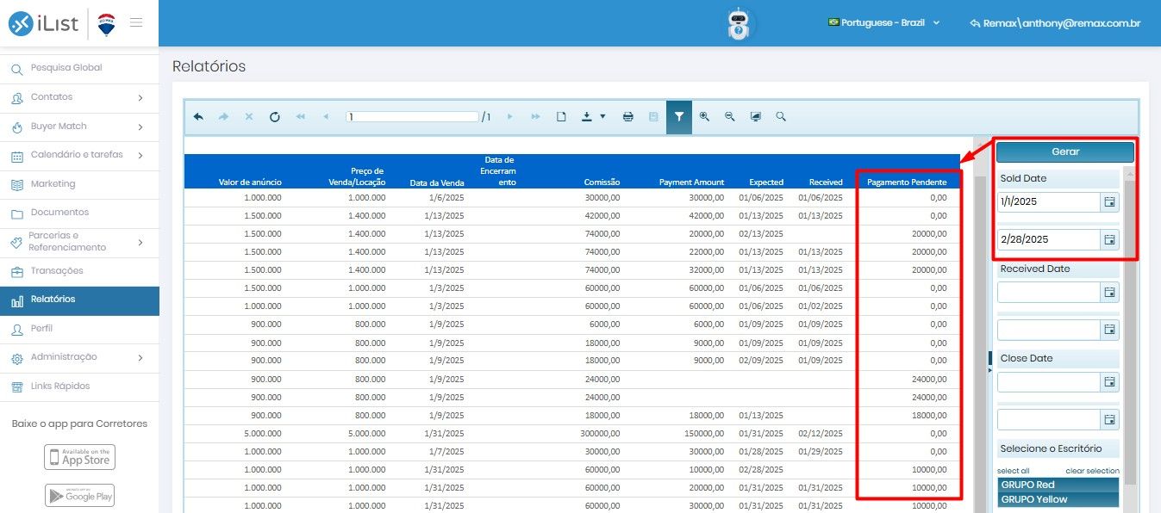Open the second Received Date calendar picker
The image size is (1161, 513).
(x=1110, y=330)
